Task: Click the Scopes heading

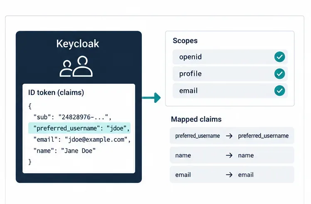Action: pos(185,41)
